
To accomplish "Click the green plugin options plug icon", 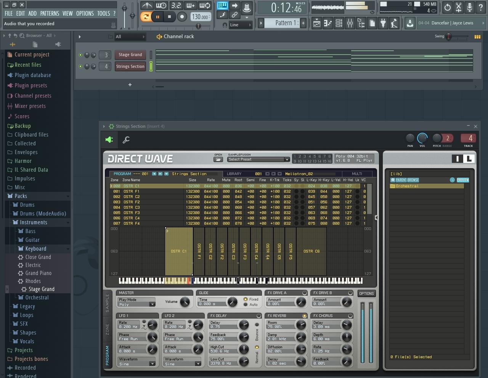I will tap(109, 140).
